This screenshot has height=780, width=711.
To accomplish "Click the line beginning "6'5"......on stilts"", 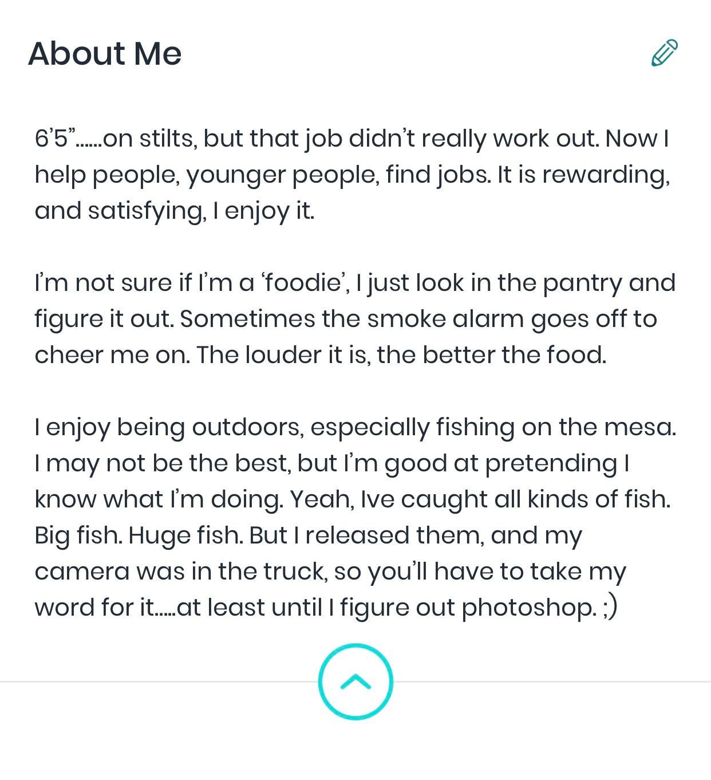I will click(x=351, y=139).
